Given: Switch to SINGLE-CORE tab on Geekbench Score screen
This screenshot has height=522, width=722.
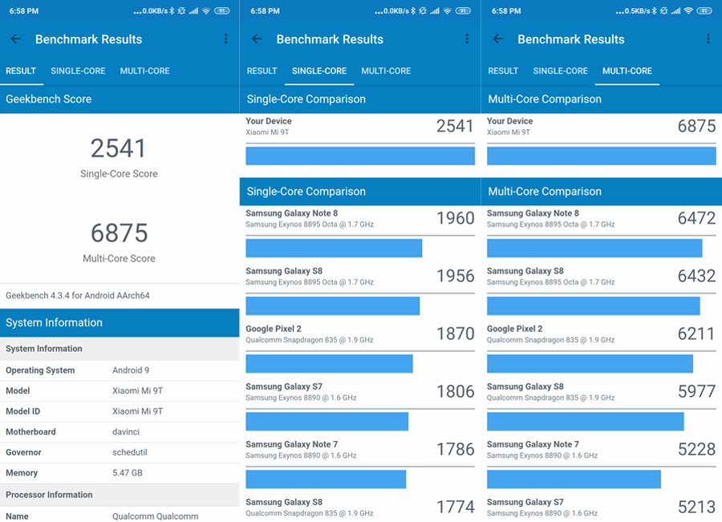Looking at the screenshot, I should (78, 71).
